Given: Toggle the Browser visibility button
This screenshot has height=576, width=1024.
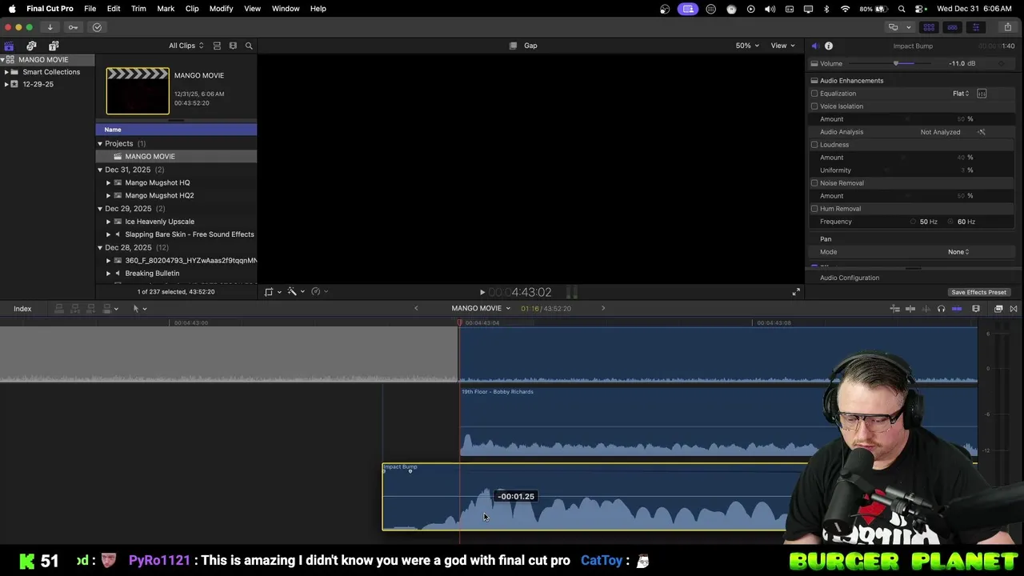Looking at the screenshot, I should (x=929, y=27).
